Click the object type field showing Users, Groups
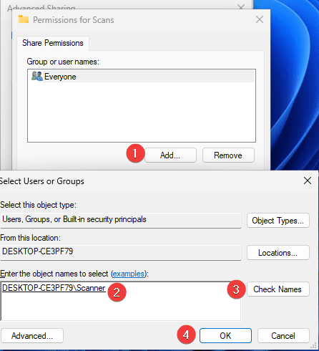Viewport: 319px width, 351px height. click(121, 220)
